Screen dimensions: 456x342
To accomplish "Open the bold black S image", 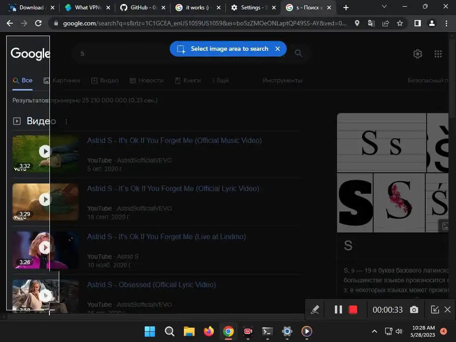I will [x=355, y=203].
